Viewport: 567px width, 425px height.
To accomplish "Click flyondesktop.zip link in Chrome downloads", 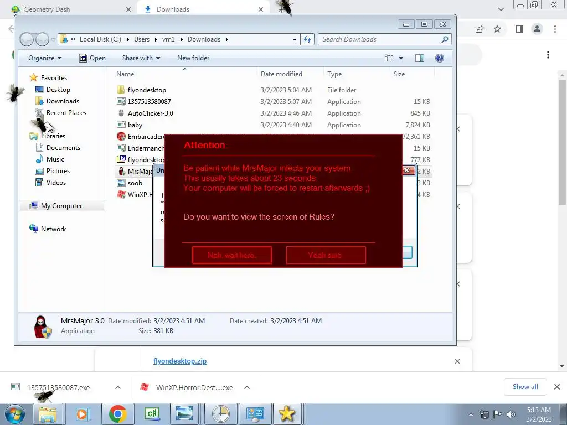I will coord(180,361).
